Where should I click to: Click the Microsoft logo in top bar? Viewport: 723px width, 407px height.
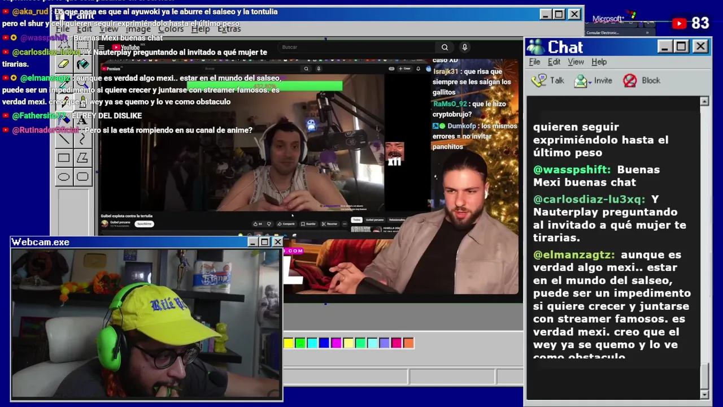click(614, 19)
